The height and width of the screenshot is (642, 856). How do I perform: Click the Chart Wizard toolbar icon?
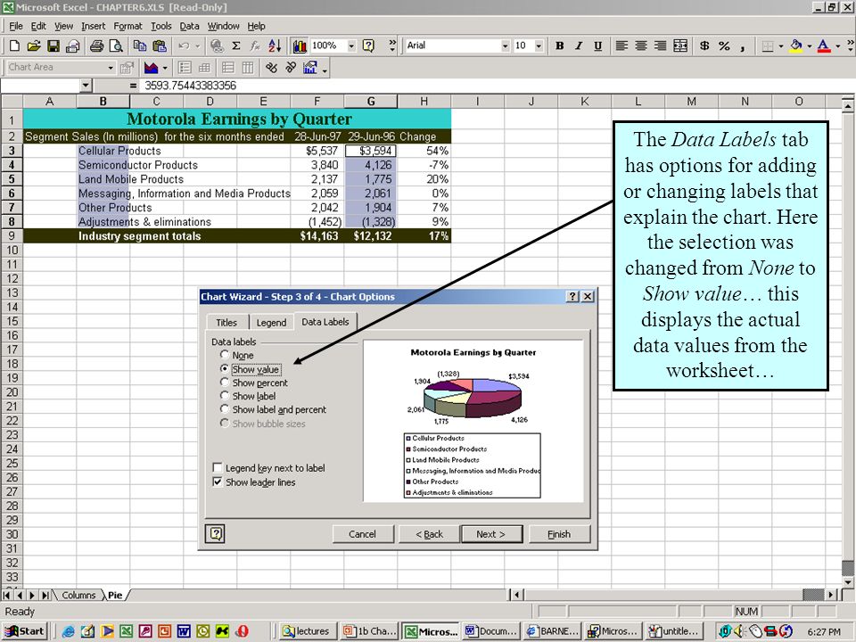(300, 46)
